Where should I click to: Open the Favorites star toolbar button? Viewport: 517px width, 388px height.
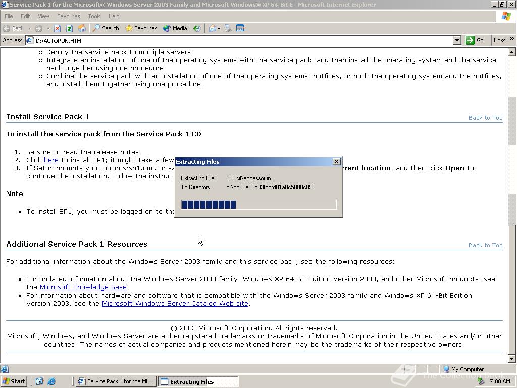pos(141,28)
